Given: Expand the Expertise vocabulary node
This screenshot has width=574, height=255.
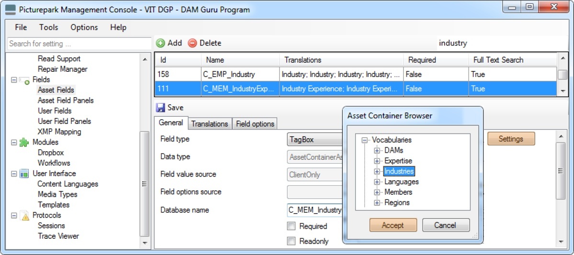Looking at the screenshot, I should (377, 161).
